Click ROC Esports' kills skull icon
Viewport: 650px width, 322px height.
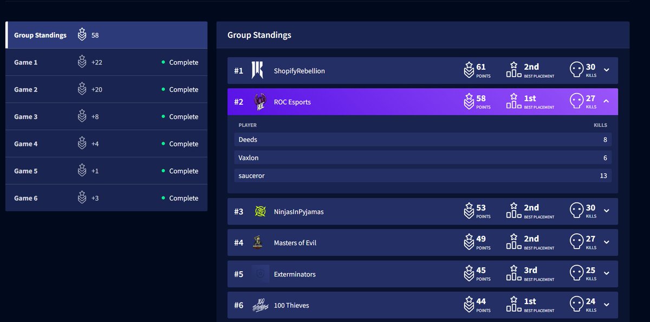click(x=577, y=102)
